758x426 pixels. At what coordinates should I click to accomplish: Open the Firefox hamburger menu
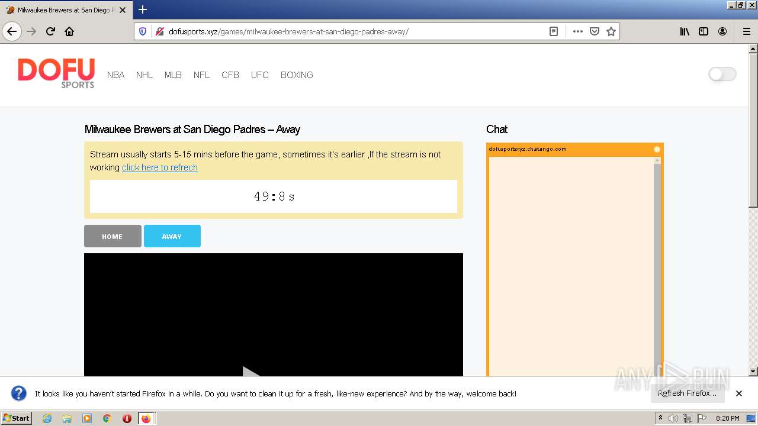coord(747,31)
